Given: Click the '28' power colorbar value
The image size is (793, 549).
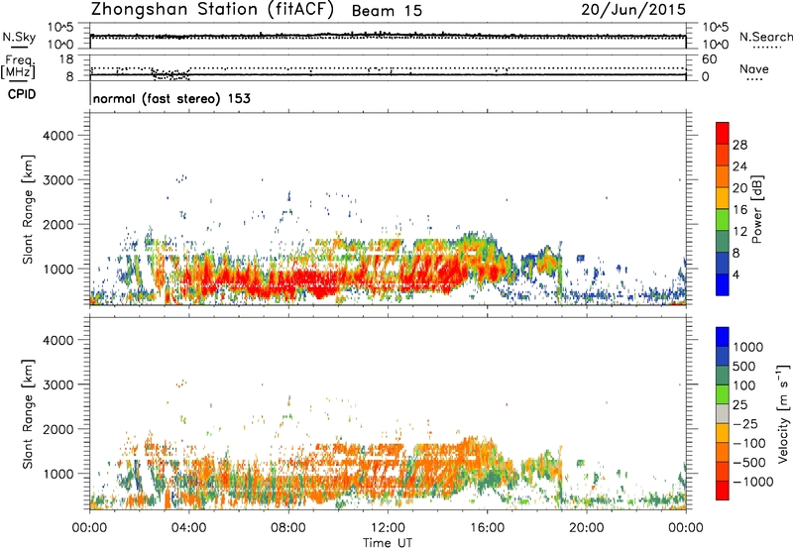Looking at the screenshot, I should click(739, 145).
